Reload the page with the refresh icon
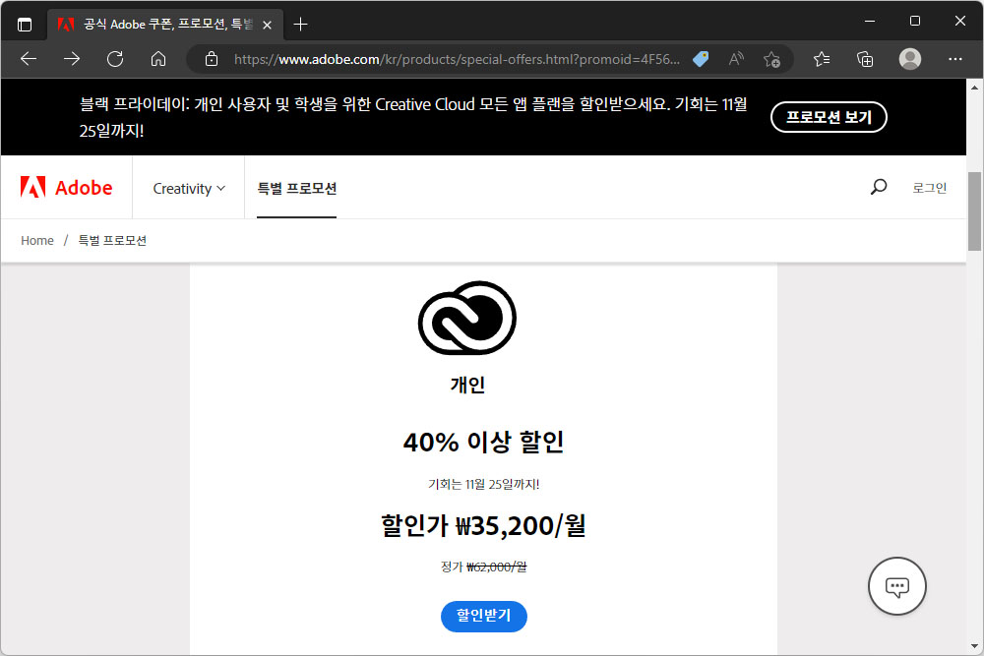Viewport: 984px width, 656px height. point(115,59)
